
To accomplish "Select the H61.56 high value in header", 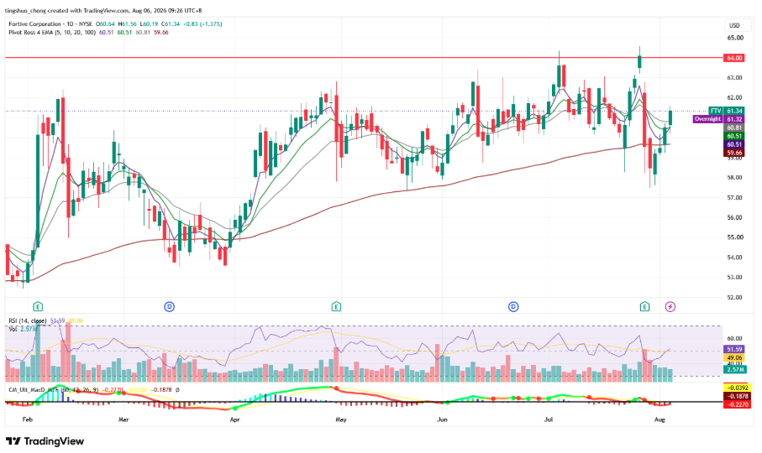I will pos(128,23).
